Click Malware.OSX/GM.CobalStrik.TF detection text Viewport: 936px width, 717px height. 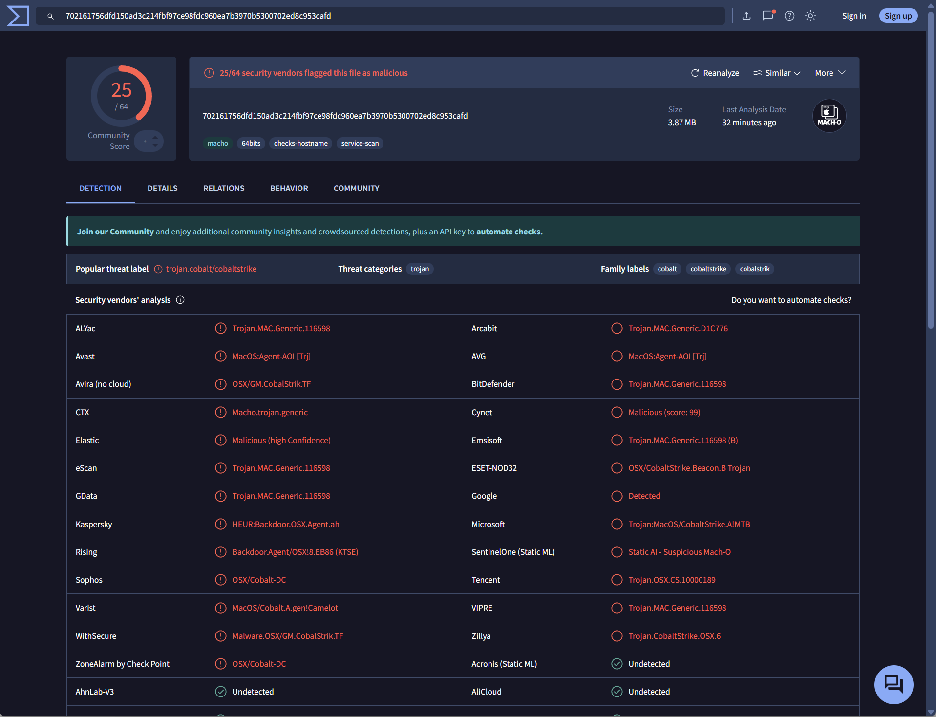click(288, 636)
